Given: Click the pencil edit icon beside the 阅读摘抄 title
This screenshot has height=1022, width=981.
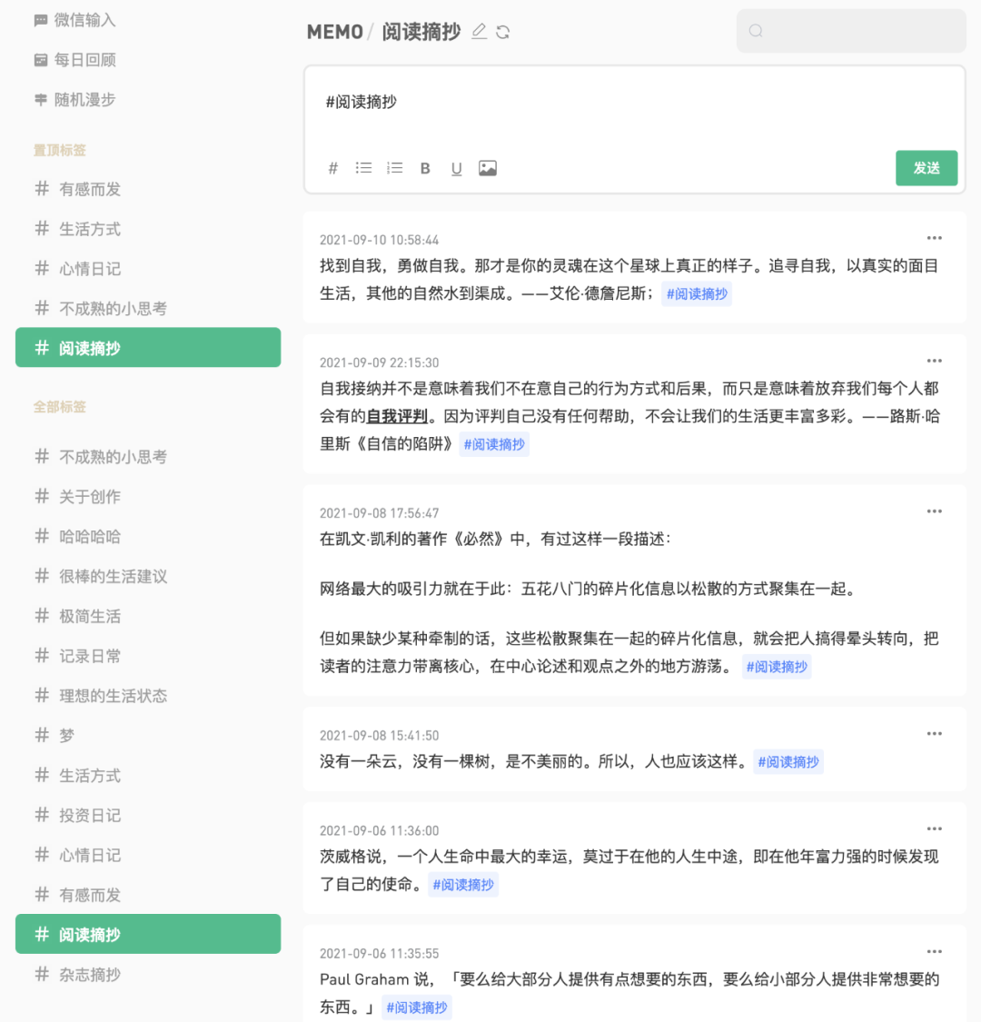Looking at the screenshot, I should click(479, 31).
